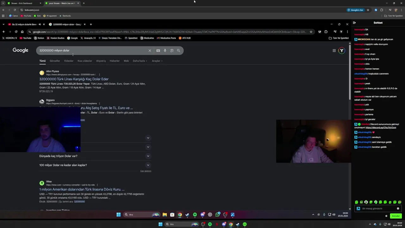Open the inner browser three-dot menu
Screen dimensions: 405x228
point(347,32)
